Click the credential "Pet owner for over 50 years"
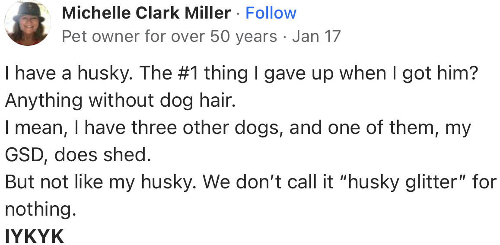The height and width of the screenshot is (245, 500). tap(169, 36)
